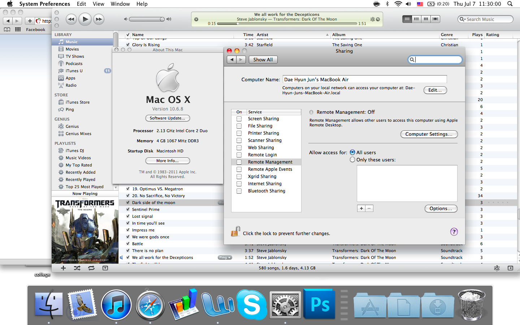Select the All users radio button
Image resolution: width=520 pixels, height=325 pixels.
pos(352,152)
